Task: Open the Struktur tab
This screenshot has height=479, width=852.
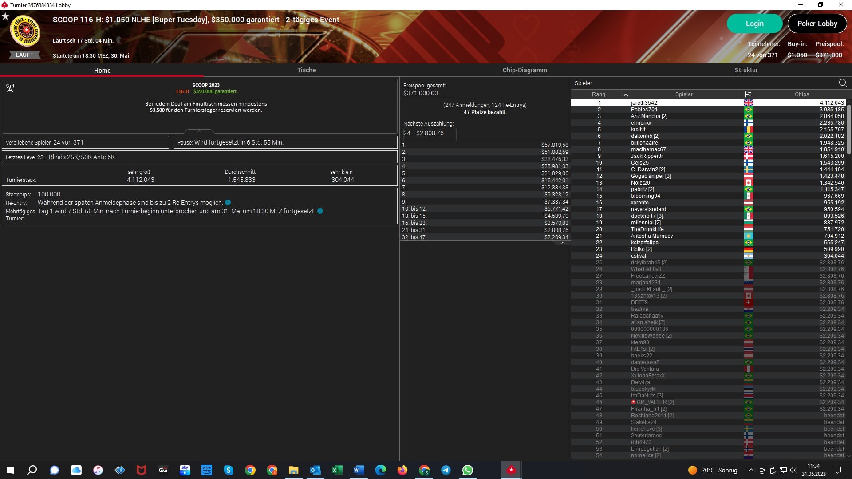Action: pyautogui.click(x=746, y=70)
